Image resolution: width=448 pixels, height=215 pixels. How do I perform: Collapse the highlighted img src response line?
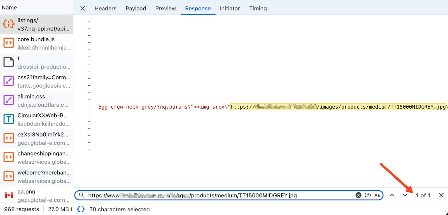89,107
